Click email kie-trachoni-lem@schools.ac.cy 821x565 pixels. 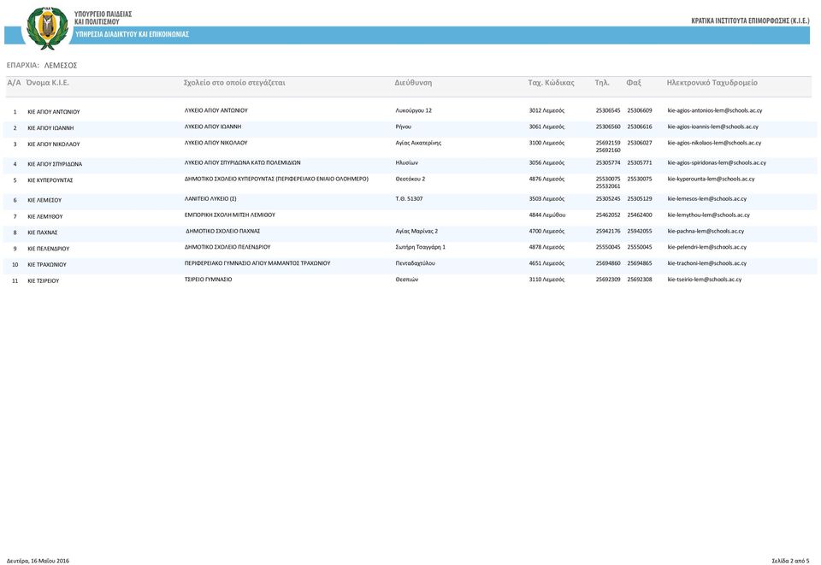(x=707, y=263)
